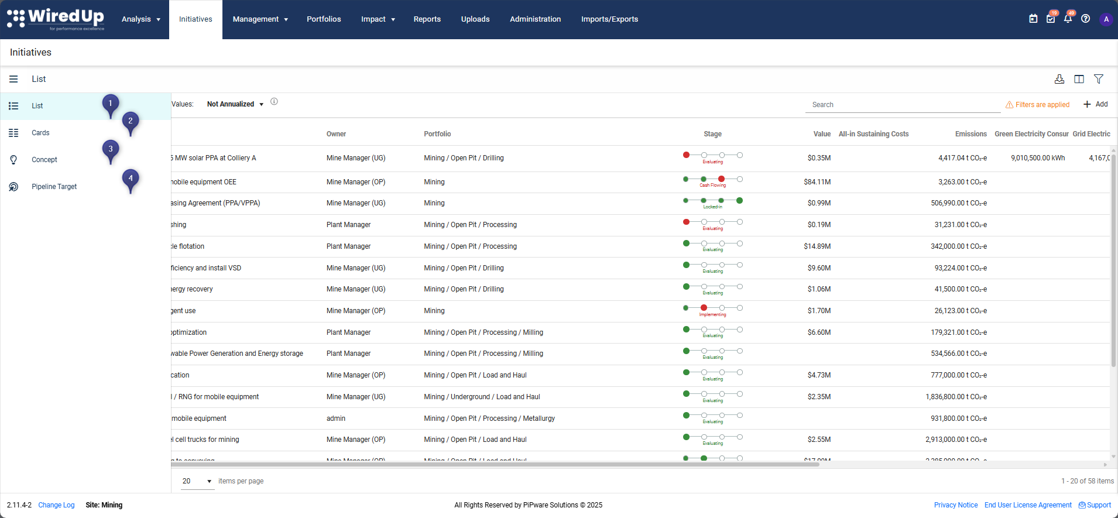Open the Not Annualized values dropdown
Image resolution: width=1118 pixels, height=518 pixels.
click(x=235, y=104)
